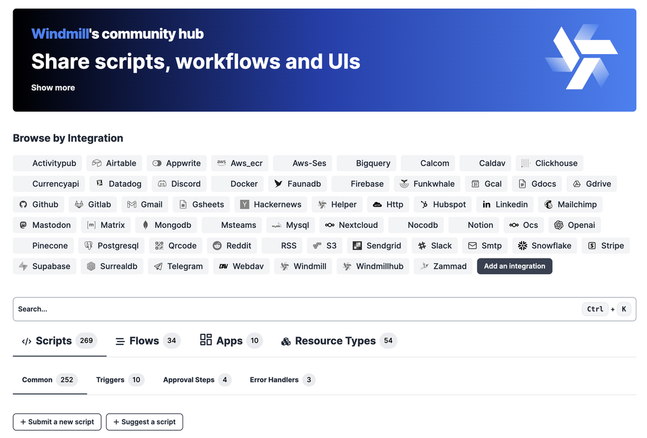Click Submit a new script button
Viewport: 647px width, 438px height.
57,422
